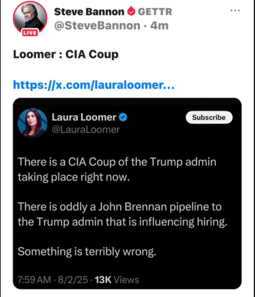The width and height of the screenshot is (255, 297).
Task: Click the 4m post time indicator
Action: 160,26
